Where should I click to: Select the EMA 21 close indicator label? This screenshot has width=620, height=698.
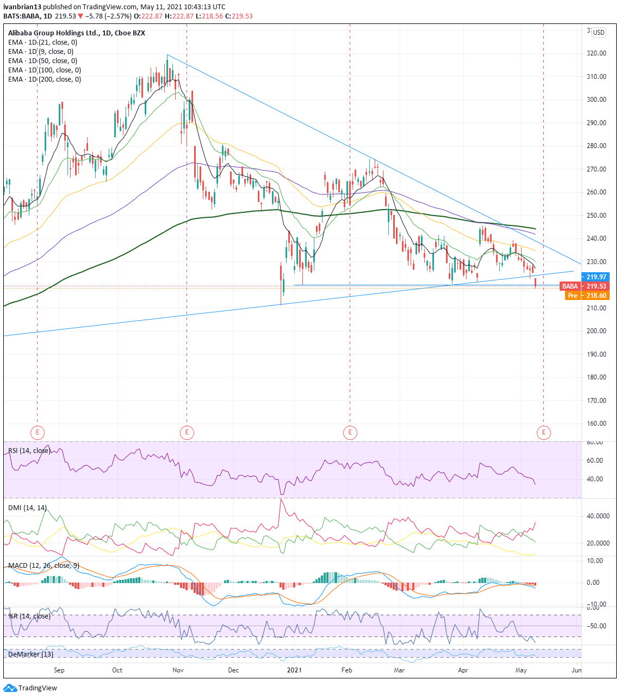pos(42,42)
